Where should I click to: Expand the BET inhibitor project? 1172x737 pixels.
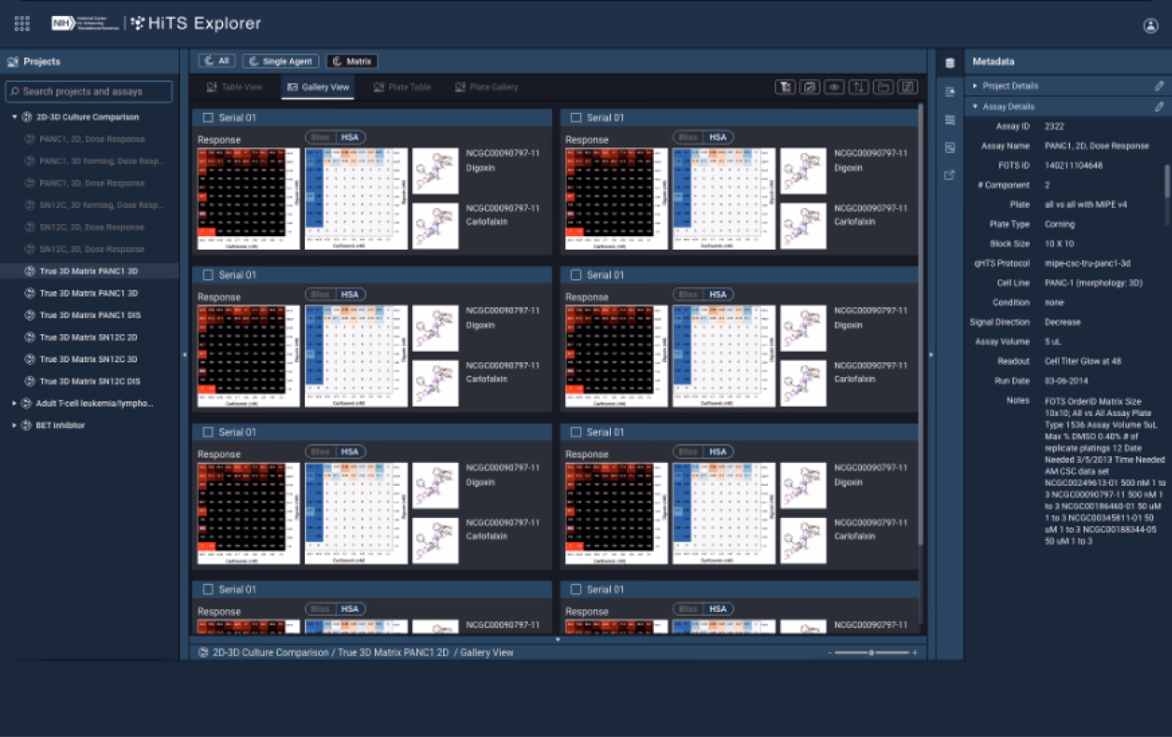(x=14, y=425)
